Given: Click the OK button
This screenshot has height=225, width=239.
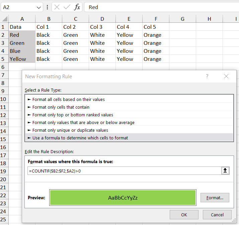Looking at the screenshot, I should coord(184,215).
